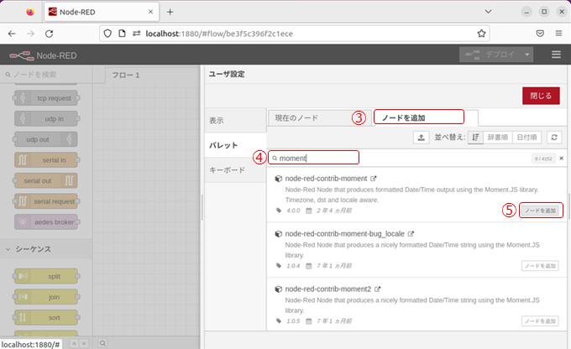Image resolution: width=571 pixels, height=349 pixels.
Task: Click the upload module icon button
Action: (422, 138)
